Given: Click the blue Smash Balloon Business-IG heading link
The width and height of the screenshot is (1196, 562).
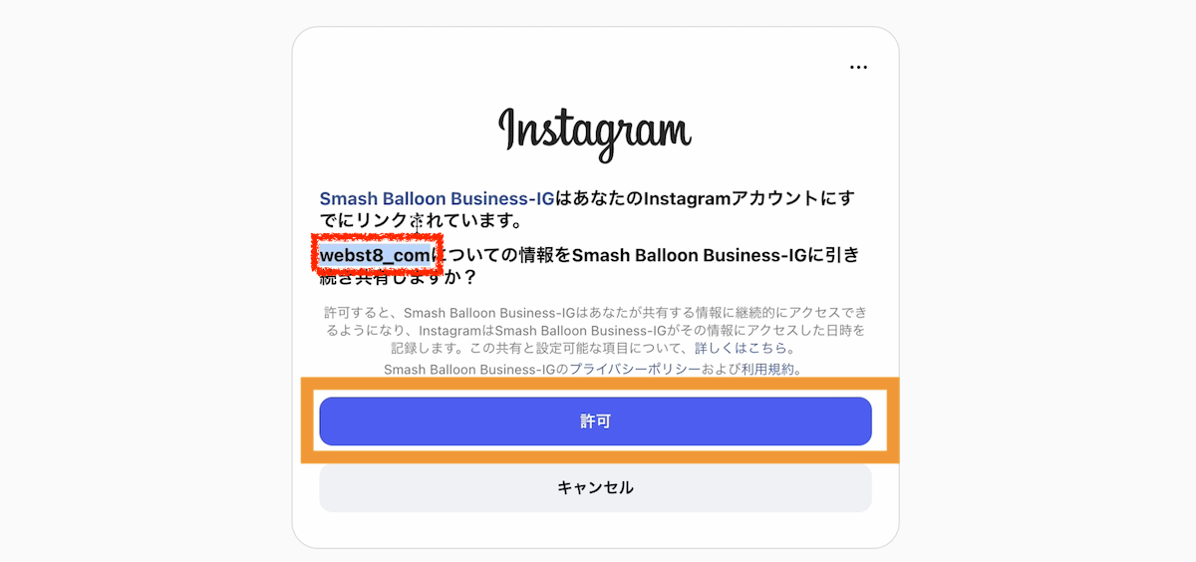Looking at the screenshot, I should (437, 198).
